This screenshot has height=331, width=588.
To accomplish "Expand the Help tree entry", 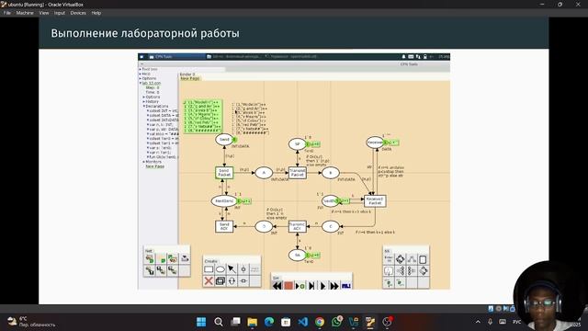I will [141, 74].
